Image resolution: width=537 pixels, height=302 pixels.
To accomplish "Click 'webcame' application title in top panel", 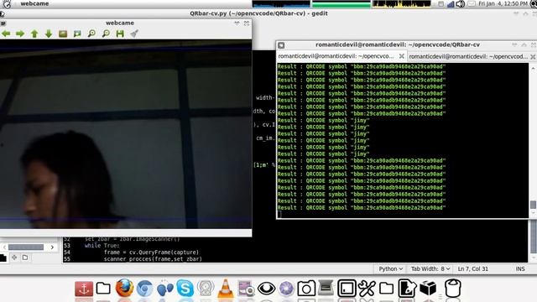I will tap(34, 3).
